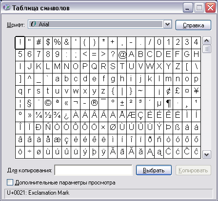Click the scrollbar down arrow
This screenshot has height=201, width=218.
click(207, 154)
